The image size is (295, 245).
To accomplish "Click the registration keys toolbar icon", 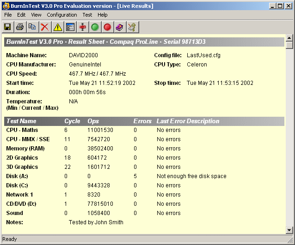I will [x=132, y=27].
